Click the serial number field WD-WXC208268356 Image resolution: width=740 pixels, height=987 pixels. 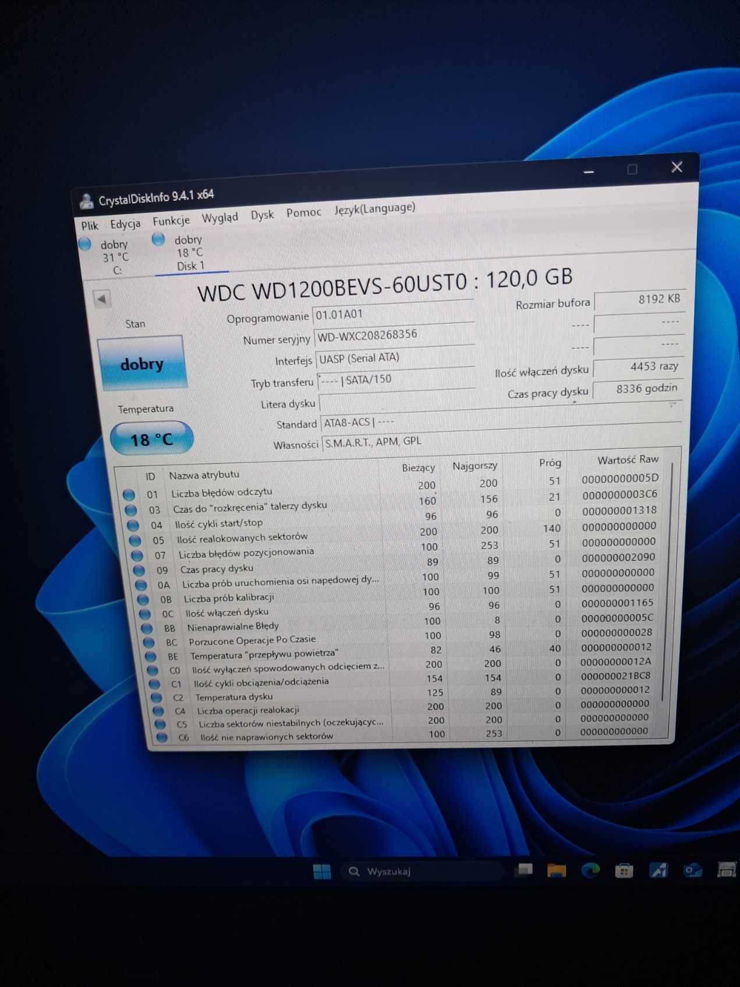[394, 334]
